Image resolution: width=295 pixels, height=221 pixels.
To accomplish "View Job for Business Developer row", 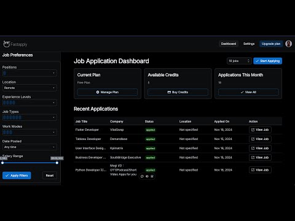I will coord(260,157).
